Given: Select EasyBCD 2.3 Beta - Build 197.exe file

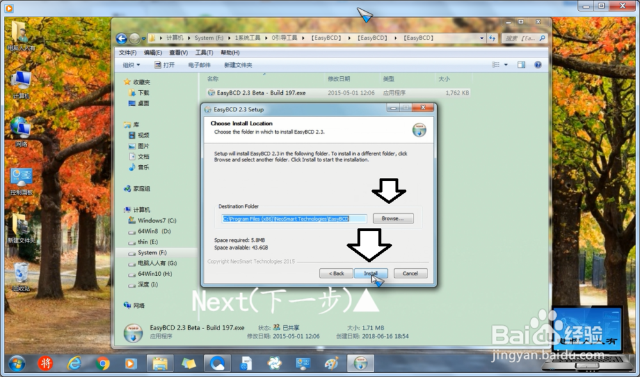Looking at the screenshot, I should point(261,93).
